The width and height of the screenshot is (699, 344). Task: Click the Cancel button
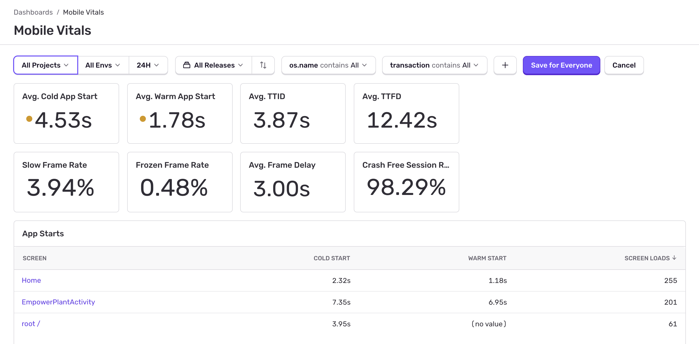(624, 65)
